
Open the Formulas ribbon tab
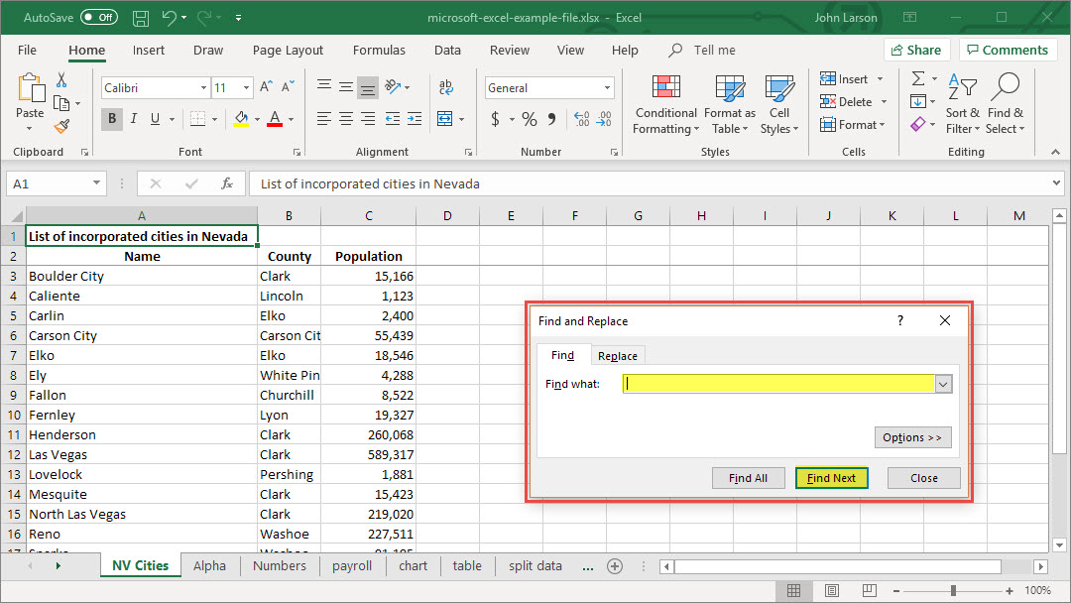(x=379, y=51)
